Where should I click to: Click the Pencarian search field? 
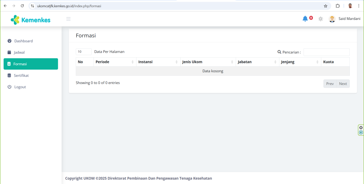coord(326,52)
